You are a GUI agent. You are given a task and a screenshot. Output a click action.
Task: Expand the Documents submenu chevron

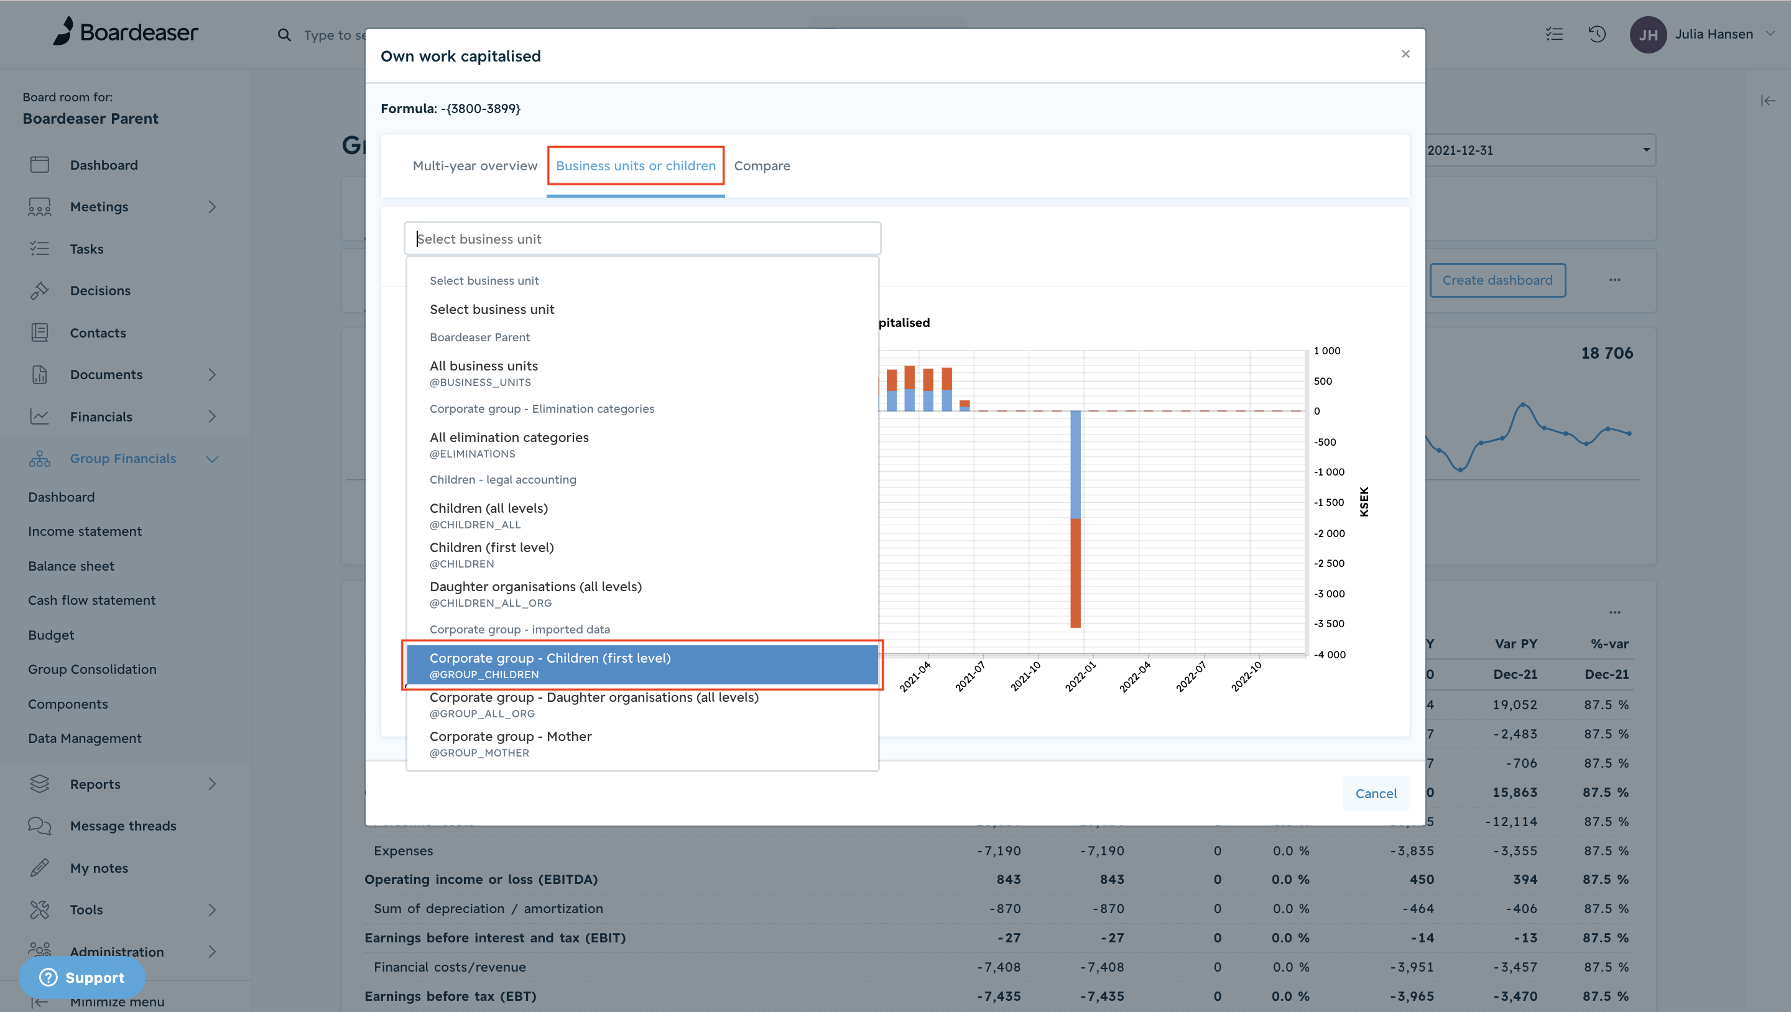click(212, 375)
